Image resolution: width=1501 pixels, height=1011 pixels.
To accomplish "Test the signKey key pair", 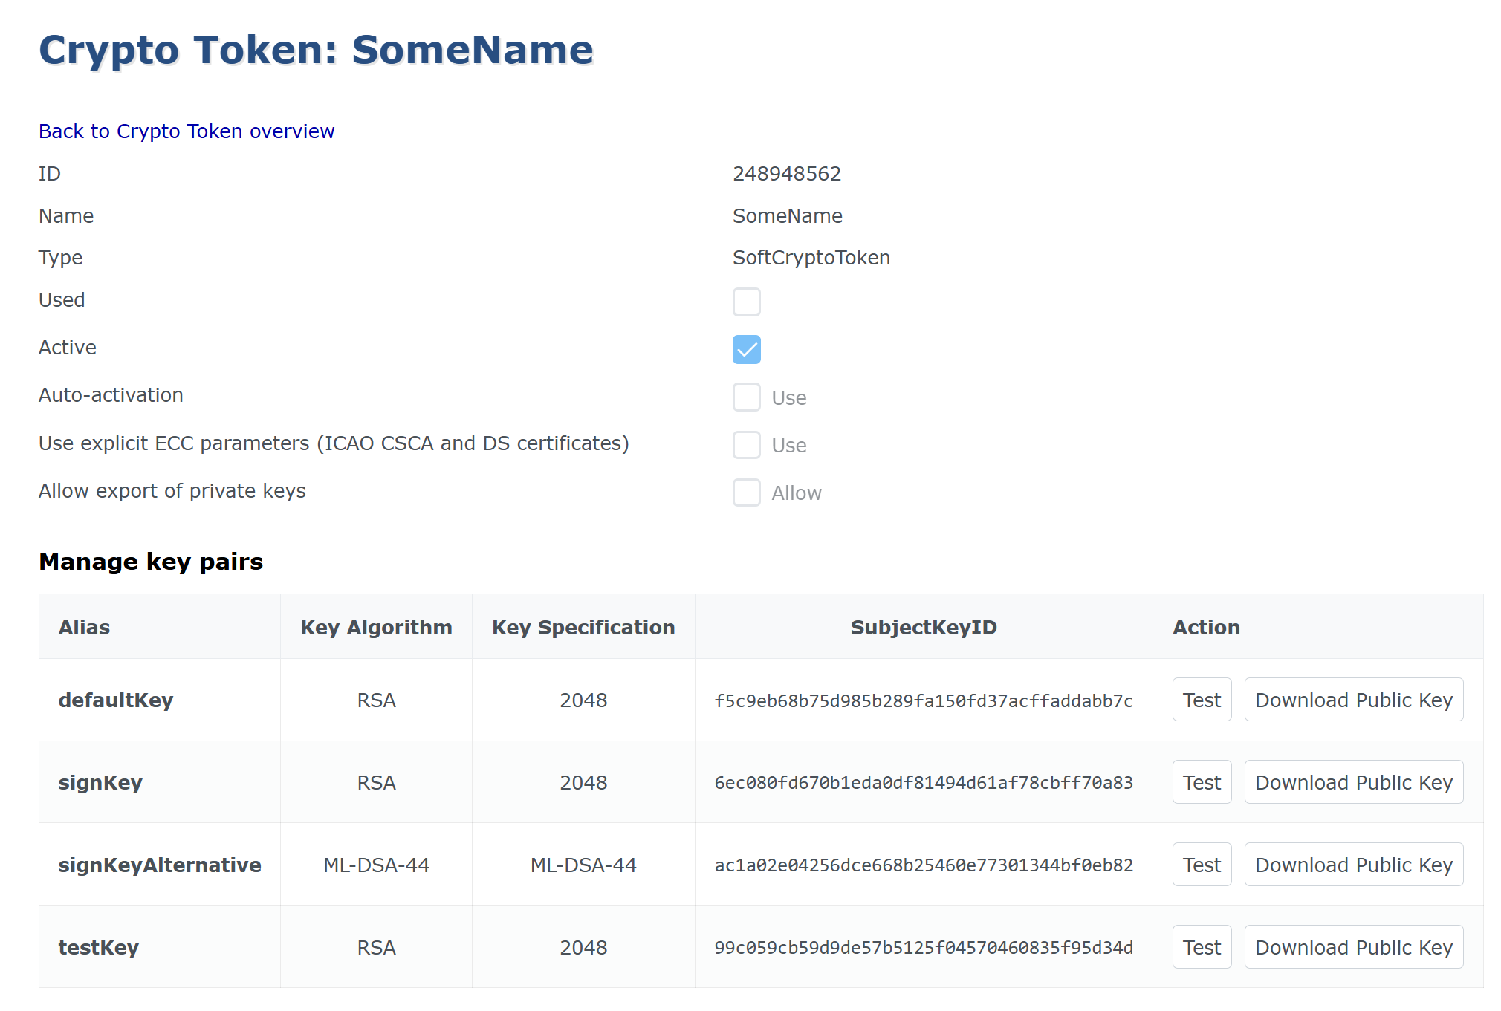I will tap(1201, 782).
